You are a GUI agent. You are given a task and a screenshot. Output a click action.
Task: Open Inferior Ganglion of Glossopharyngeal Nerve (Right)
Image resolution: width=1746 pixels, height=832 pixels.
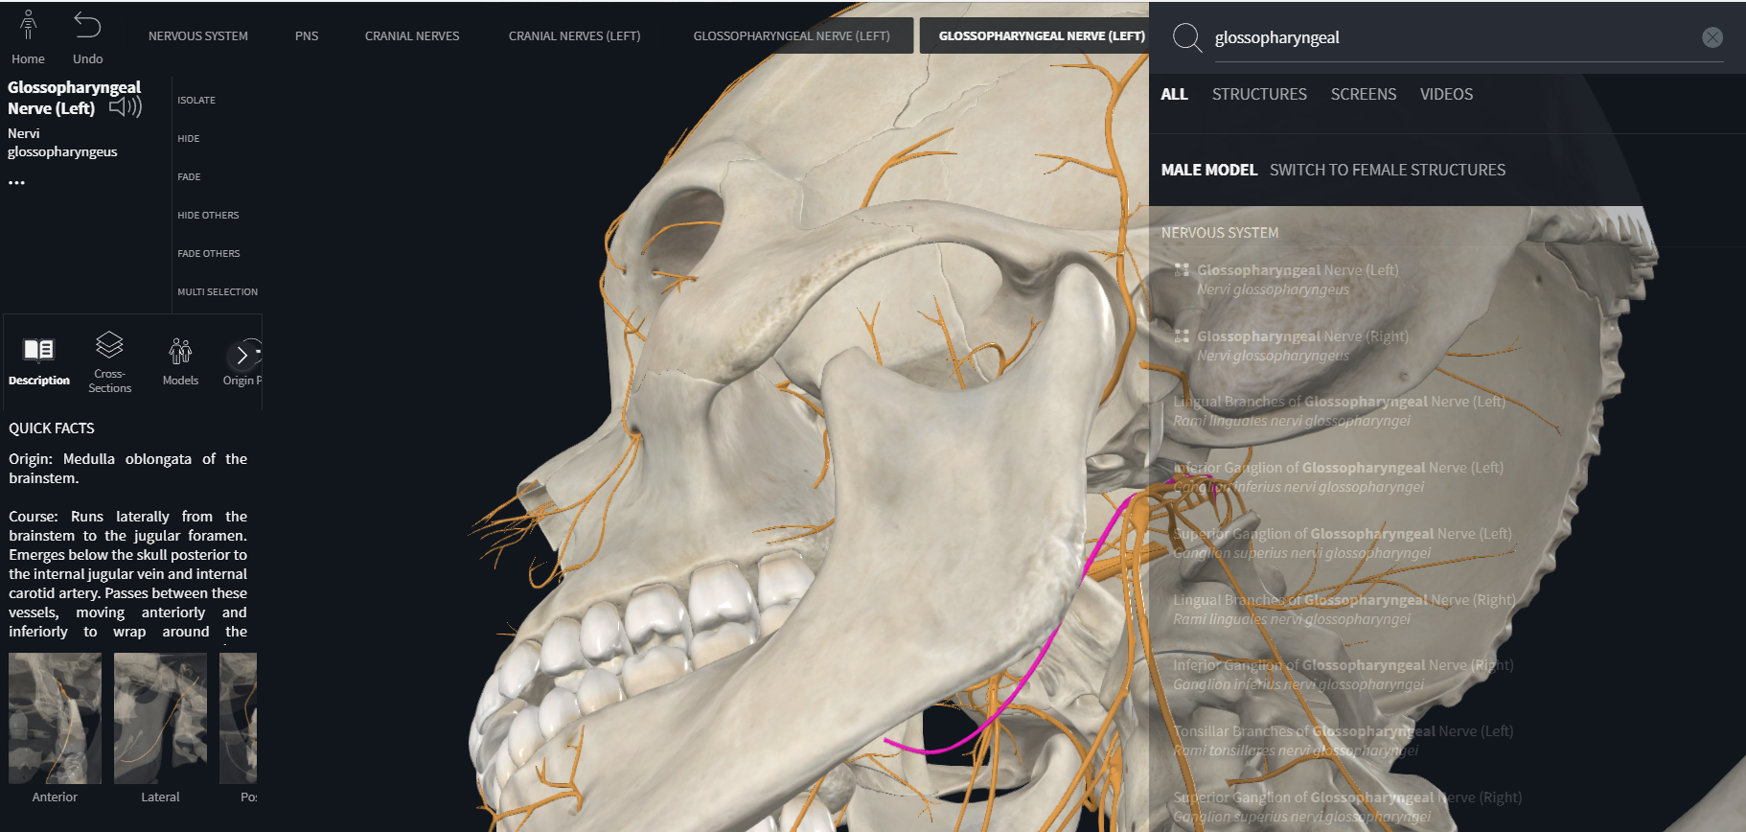point(1342,675)
